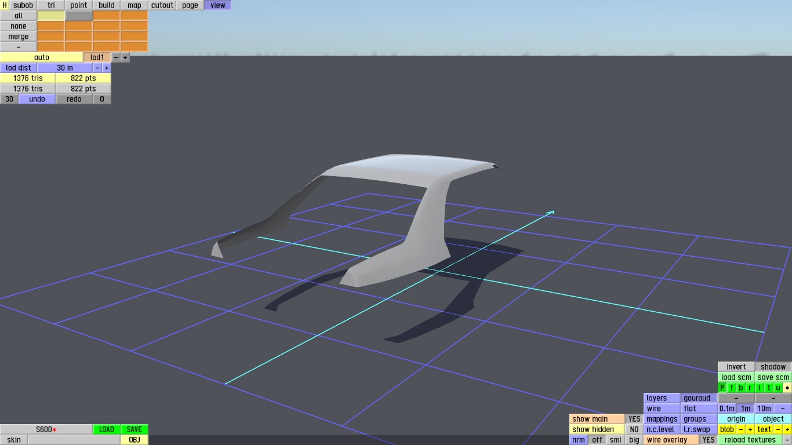The height and width of the screenshot is (445, 792).
Task: Shrink blob size with the blob minus button
Action: point(741,429)
